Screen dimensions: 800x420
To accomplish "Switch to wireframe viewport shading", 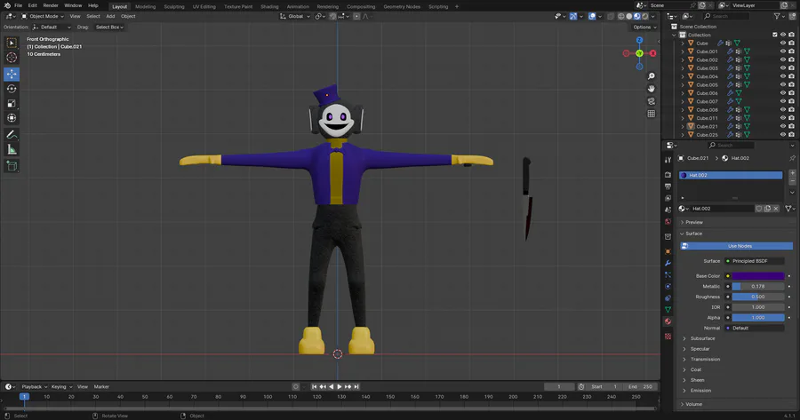I will [621, 16].
